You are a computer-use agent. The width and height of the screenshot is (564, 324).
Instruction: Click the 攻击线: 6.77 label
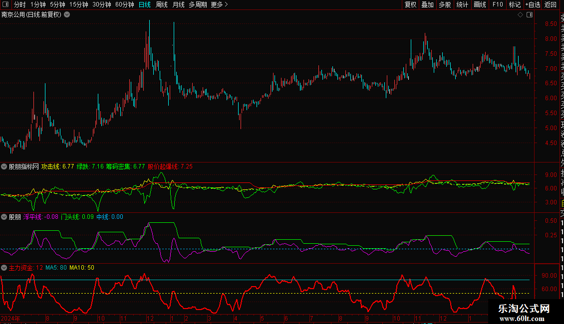point(57,166)
